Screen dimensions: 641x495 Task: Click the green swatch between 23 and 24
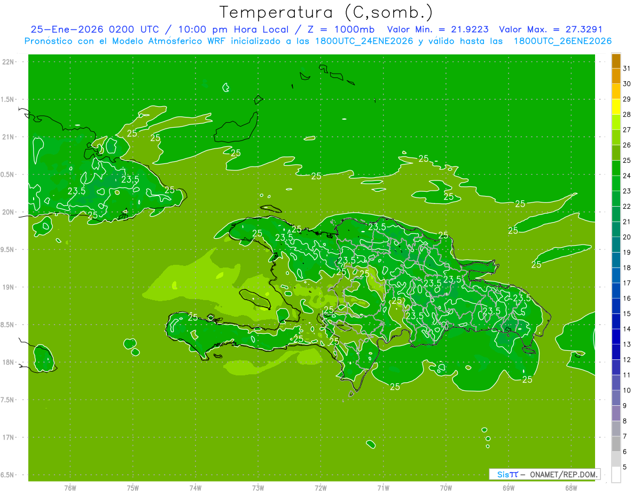616,183
